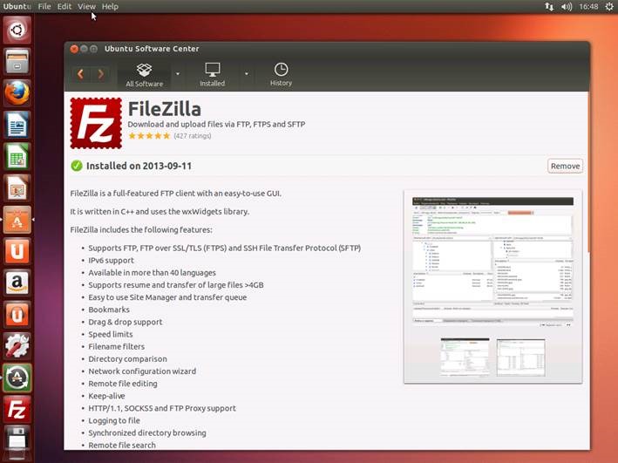Go back with the left arrow
The width and height of the screenshot is (618, 463).
(x=80, y=74)
